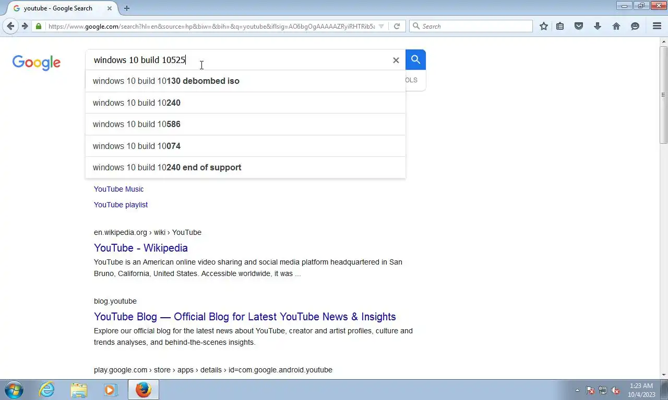
Task: Open the YouTube playlist link
Action: (121, 205)
